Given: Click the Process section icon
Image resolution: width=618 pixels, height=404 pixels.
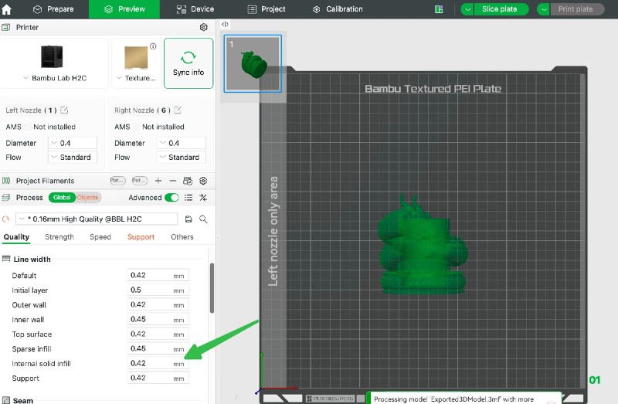Looking at the screenshot, I should click(x=6, y=198).
